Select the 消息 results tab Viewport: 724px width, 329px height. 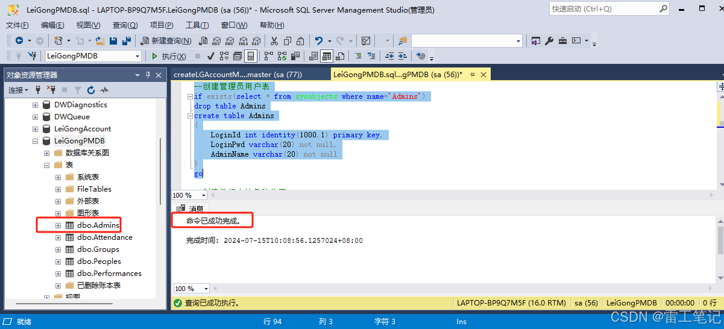(x=192, y=208)
